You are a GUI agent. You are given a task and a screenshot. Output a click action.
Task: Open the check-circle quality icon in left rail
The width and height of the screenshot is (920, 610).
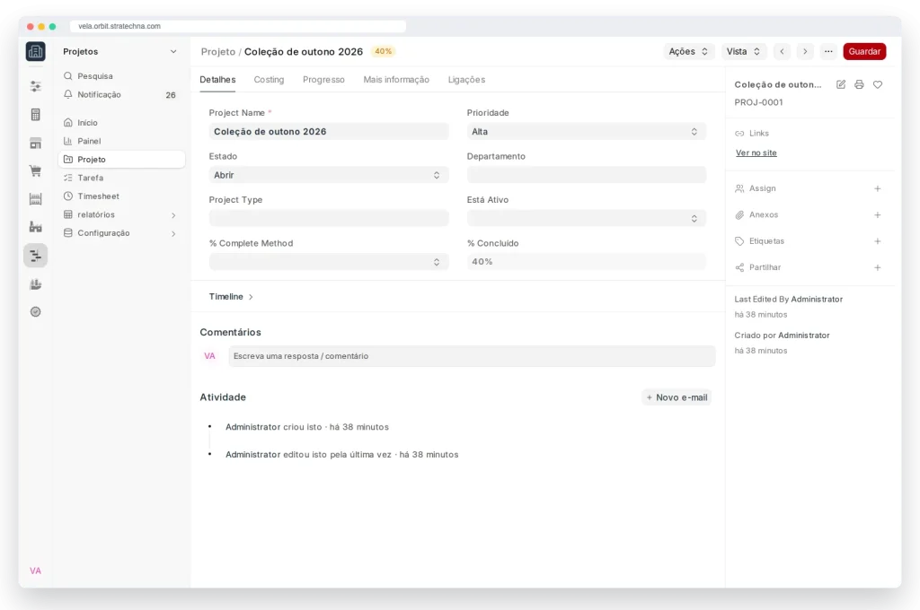point(36,312)
